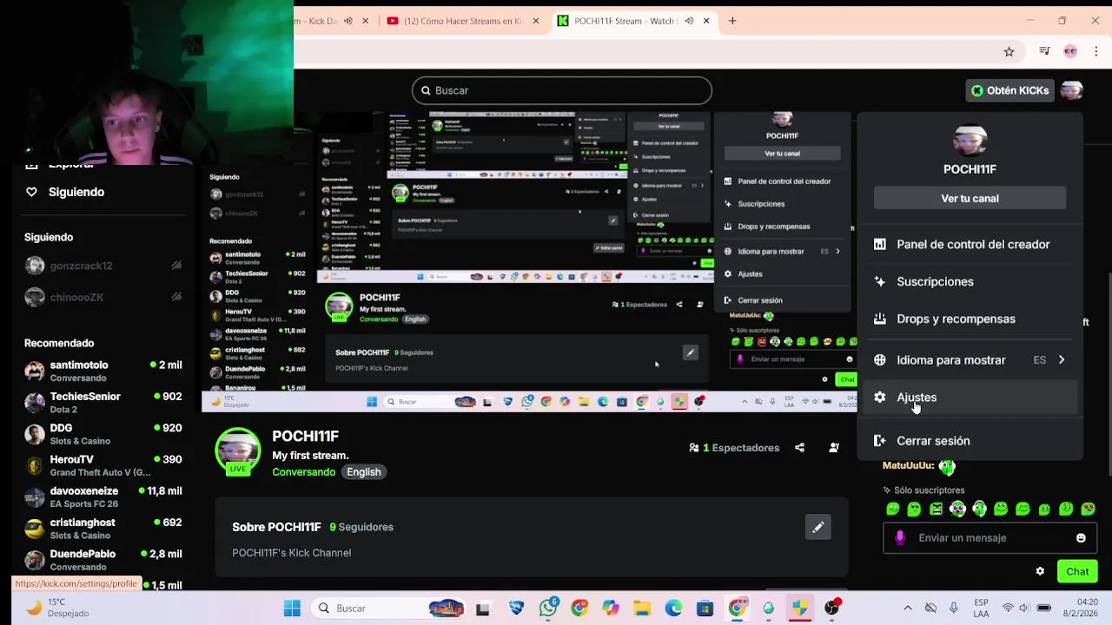This screenshot has width=1112, height=625.
Task: Open the profile avatar menu beside Obtén KICKs
Action: 1071,90
